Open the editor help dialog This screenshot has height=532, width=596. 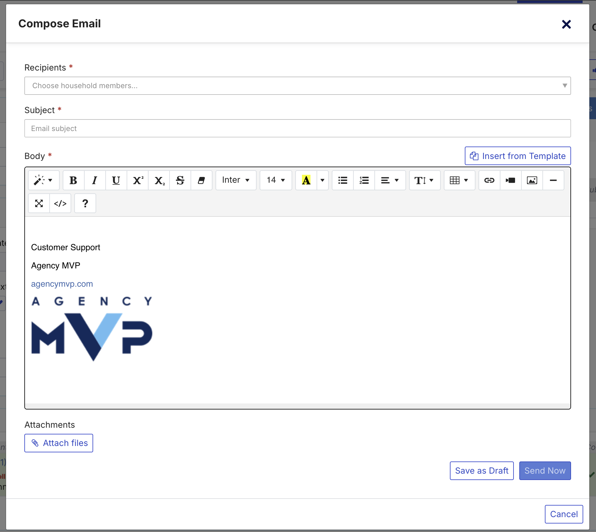click(85, 203)
